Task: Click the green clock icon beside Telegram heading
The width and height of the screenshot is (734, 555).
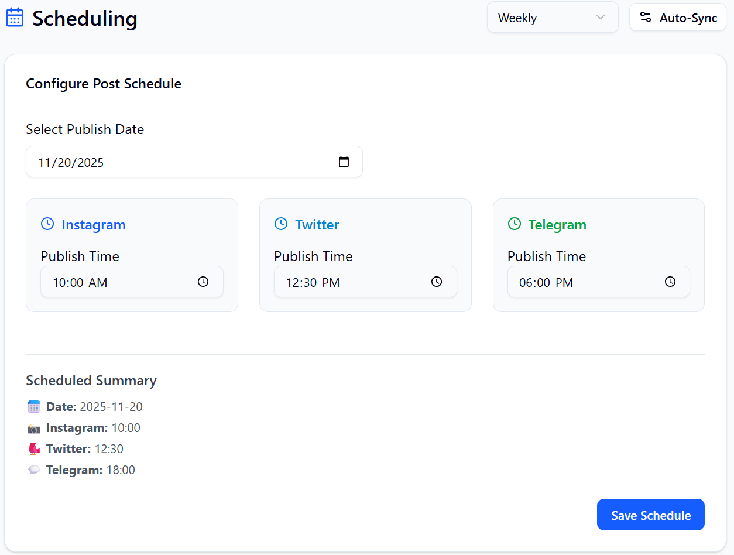Action: pyautogui.click(x=515, y=224)
